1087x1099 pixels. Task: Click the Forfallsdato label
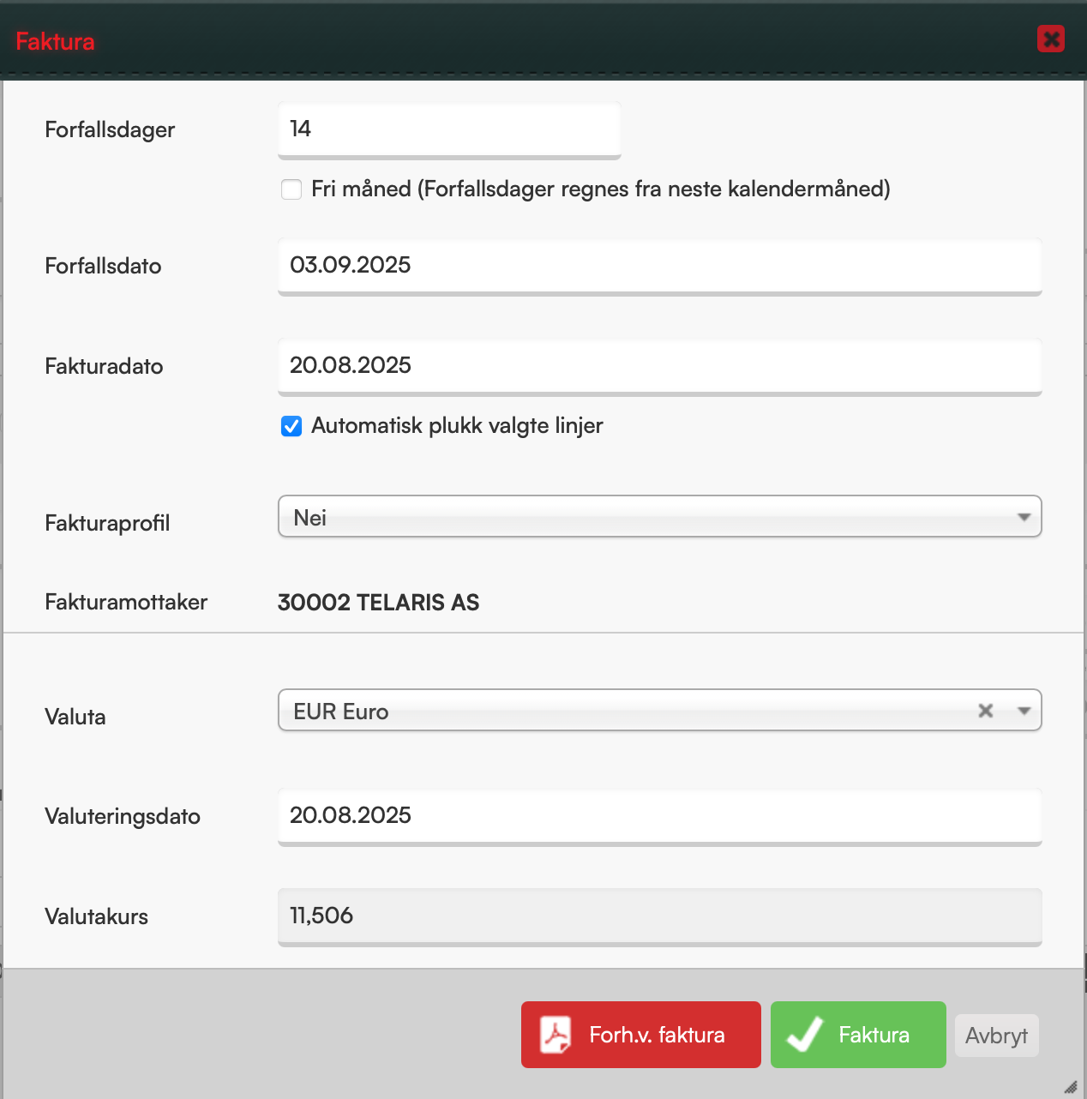103,266
